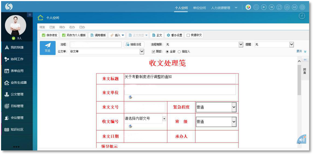Viewport: 314px width, 155px height.
Task: Click 另存为个人模板 toolbar button
Action: click(x=74, y=35)
